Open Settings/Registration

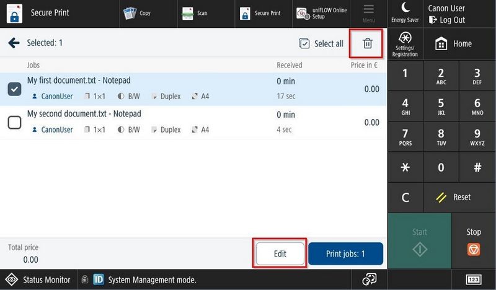click(x=405, y=45)
